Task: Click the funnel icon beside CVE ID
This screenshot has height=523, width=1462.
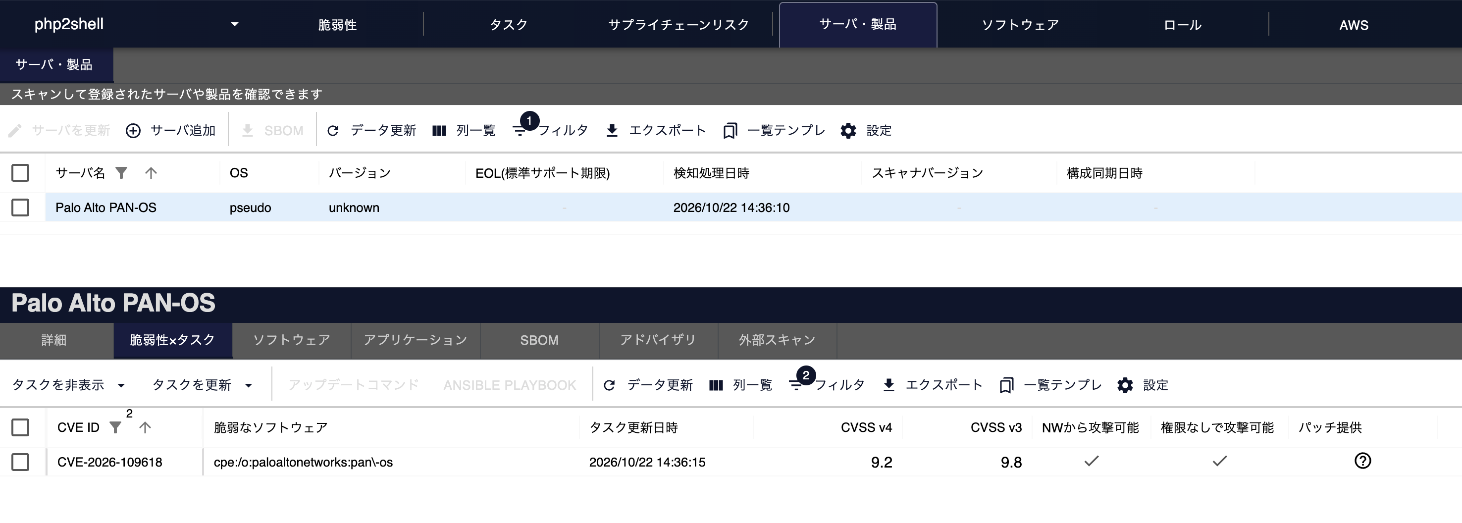Action: (115, 427)
